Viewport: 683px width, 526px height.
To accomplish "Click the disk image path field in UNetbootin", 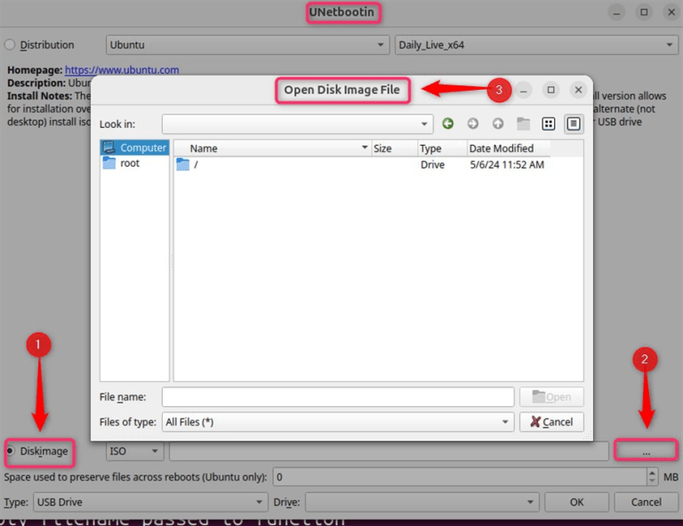I will point(389,451).
